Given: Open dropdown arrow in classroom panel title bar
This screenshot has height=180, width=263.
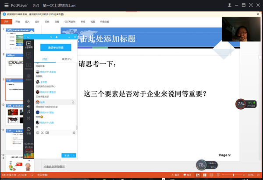Looking at the screenshot, I should 51,37.
